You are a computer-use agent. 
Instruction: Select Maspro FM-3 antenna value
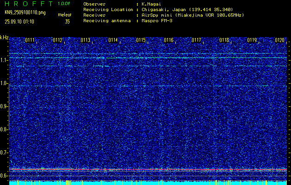click(157, 21)
